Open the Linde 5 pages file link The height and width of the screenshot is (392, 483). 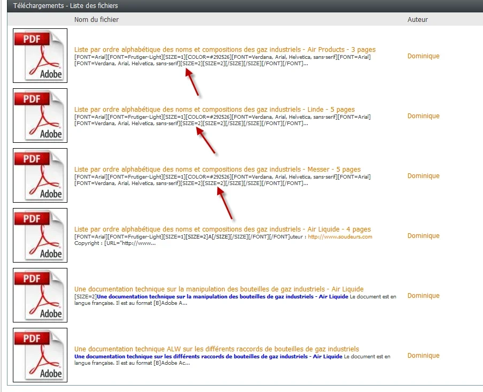click(x=214, y=110)
